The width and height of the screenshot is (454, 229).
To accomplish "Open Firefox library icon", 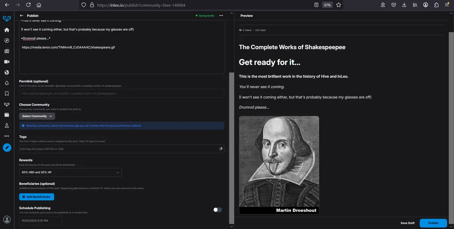I will click(415, 5).
